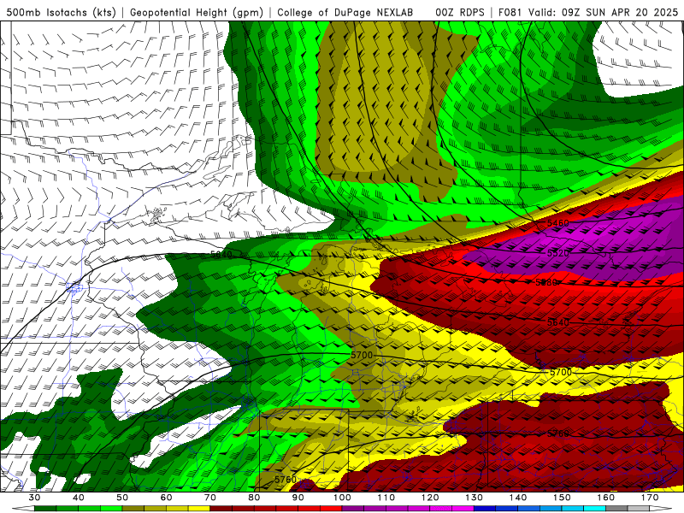Click the 5760 contour label near the bottom edge
The image size is (684, 513).
pyautogui.click(x=286, y=480)
